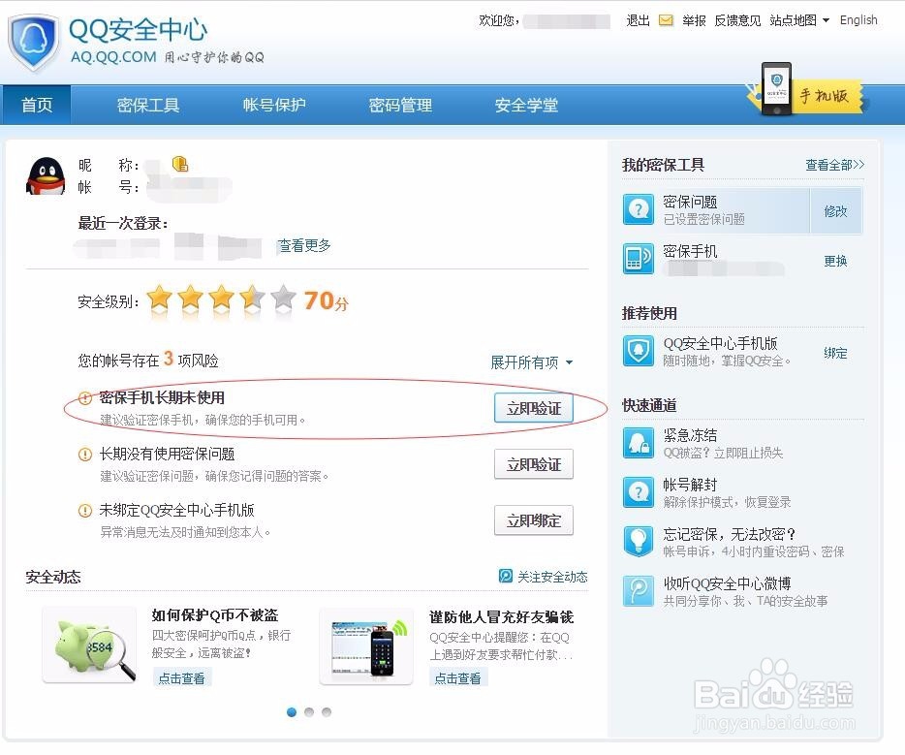Screen dimensions: 905x755
Task: Click 立即验证 for 密保手机长期未使用
Action: (x=533, y=409)
